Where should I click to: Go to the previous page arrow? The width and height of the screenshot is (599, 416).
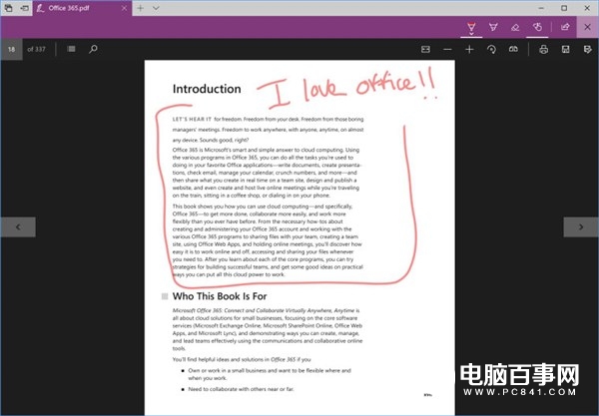18,227
